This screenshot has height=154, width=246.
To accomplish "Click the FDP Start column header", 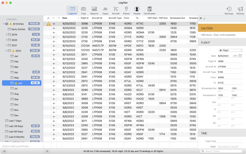I will point(153,18).
